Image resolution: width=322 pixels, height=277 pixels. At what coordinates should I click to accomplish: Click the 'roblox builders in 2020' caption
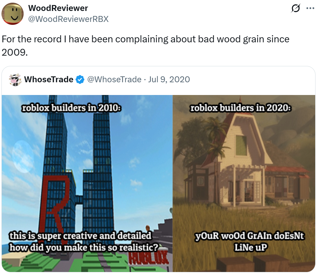[x=240, y=108]
